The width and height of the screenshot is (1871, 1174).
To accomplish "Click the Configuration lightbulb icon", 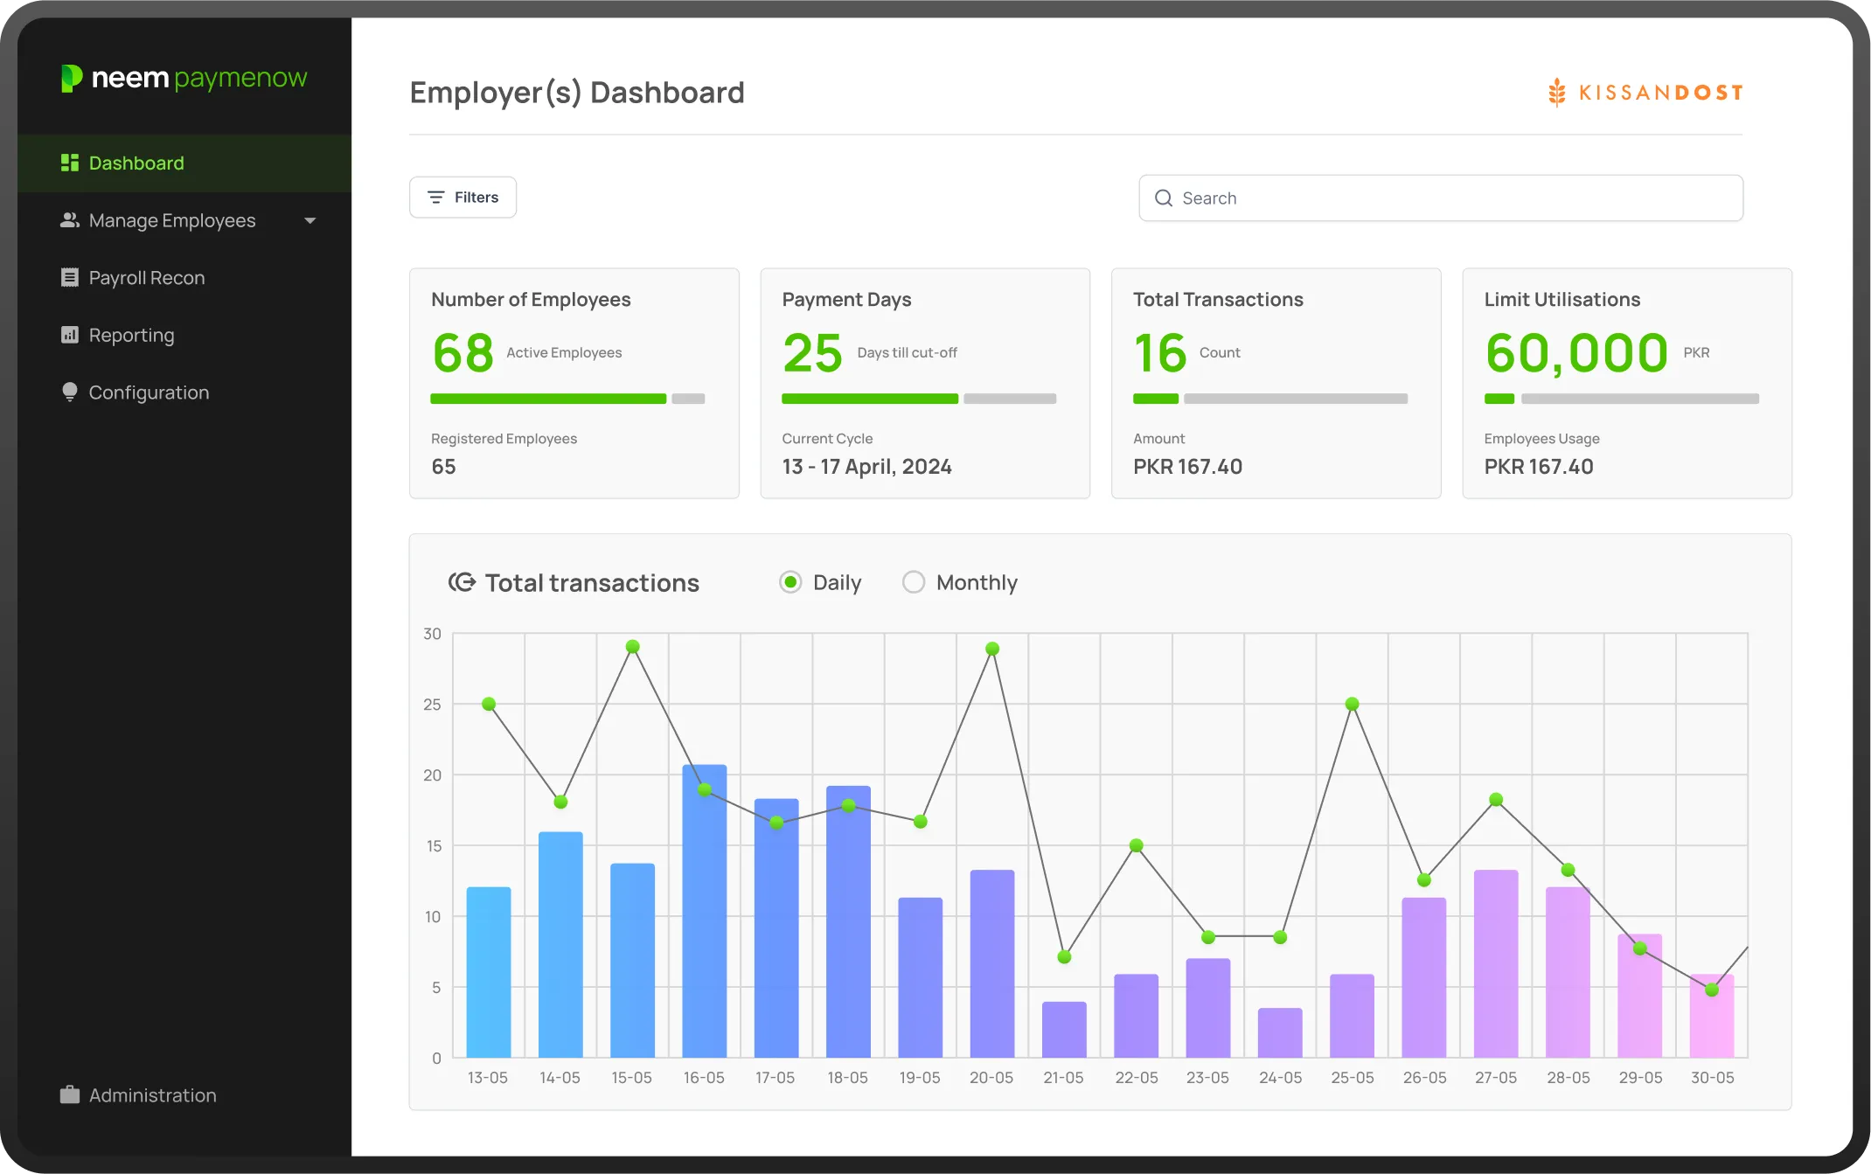I will point(70,392).
